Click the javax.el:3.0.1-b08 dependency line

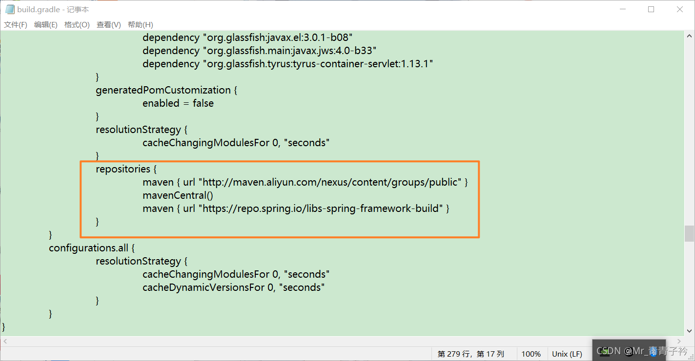247,38
